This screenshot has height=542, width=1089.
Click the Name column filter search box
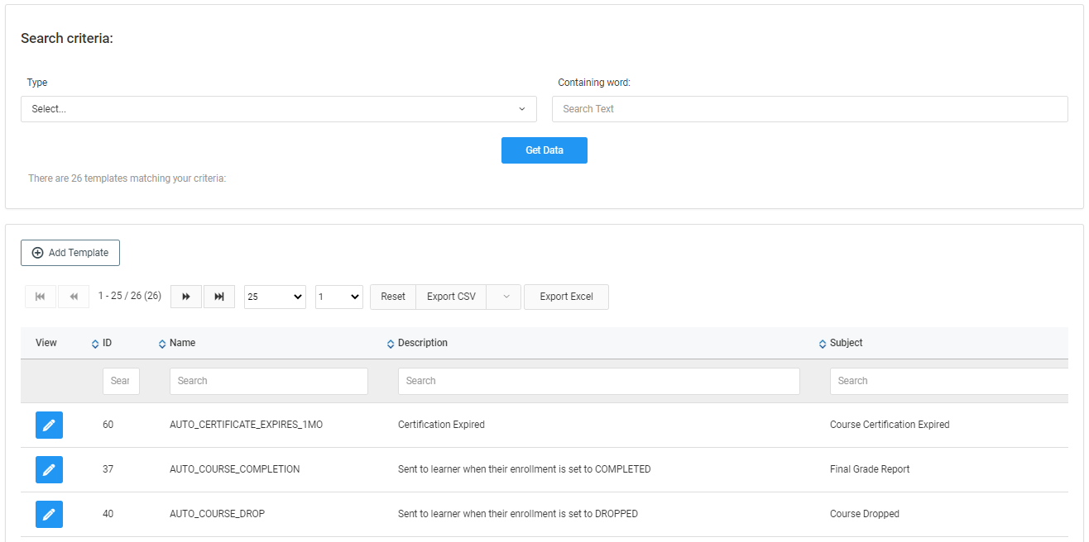268,381
